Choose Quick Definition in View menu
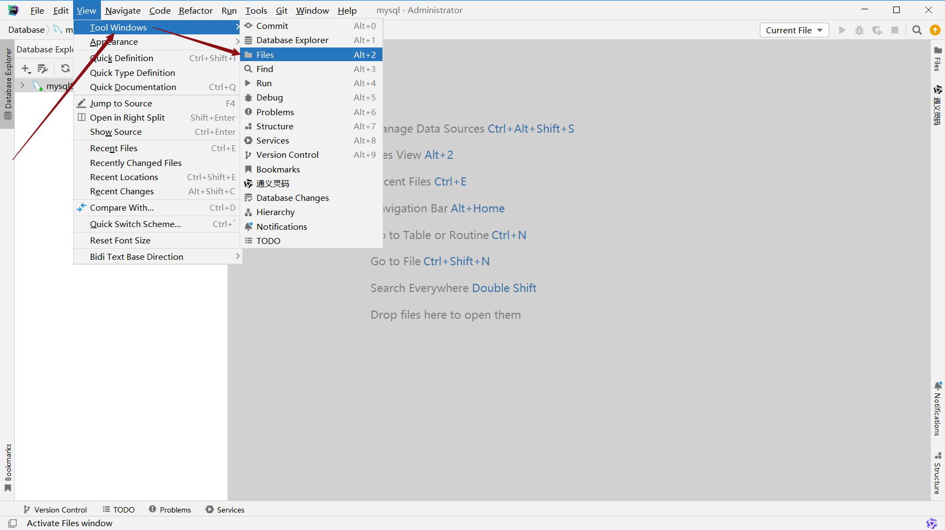 (x=157, y=58)
